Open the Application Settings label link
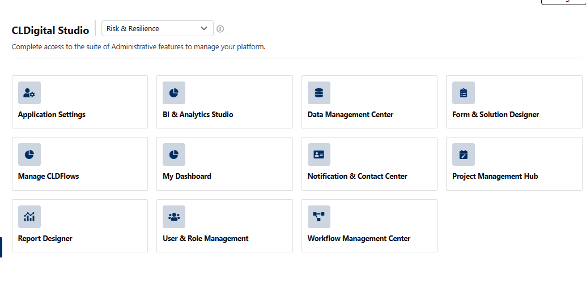586x292 pixels. click(52, 114)
